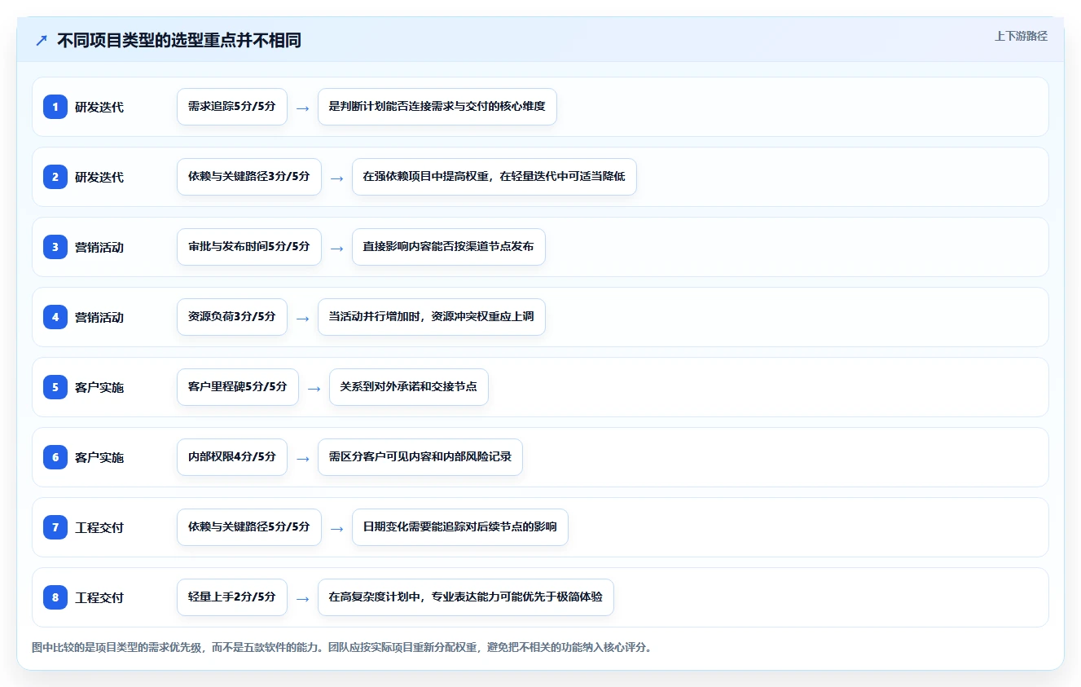
Task: Click 直接影响内容能否按渠道节点发布
Action: [449, 247]
